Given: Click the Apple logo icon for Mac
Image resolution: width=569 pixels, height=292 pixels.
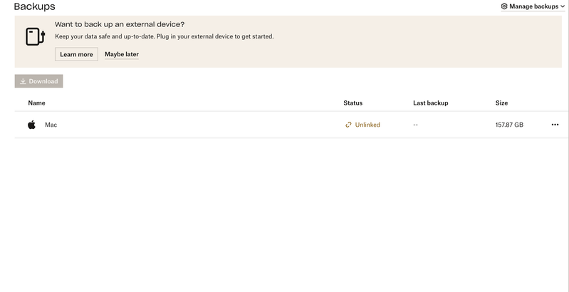Looking at the screenshot, I should (32, 125).
